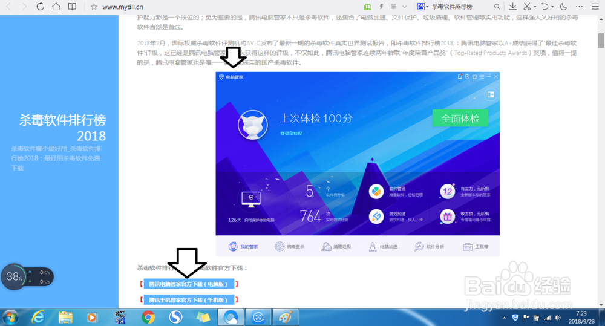Expand the address bar chevron dropdown
605x326 pixels.
click(x=404, y=7)
